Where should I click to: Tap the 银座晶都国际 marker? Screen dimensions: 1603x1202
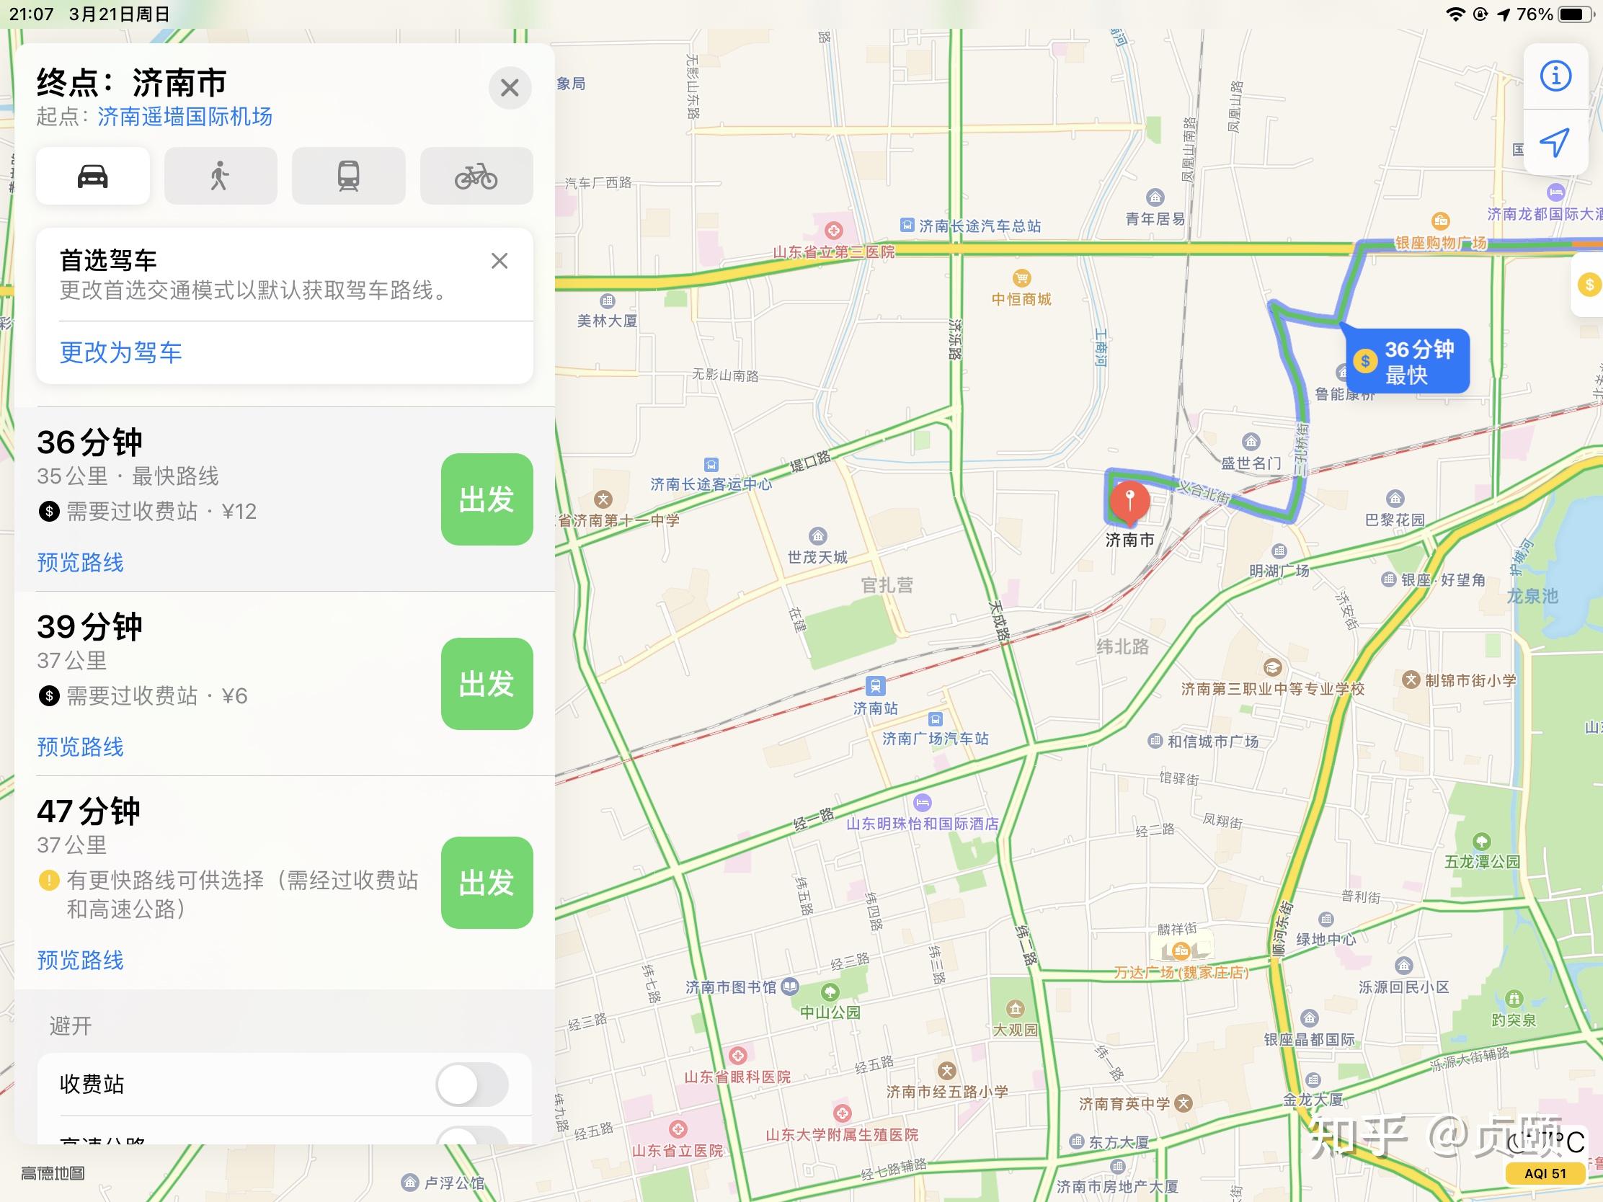[x=1309, y=1018]
